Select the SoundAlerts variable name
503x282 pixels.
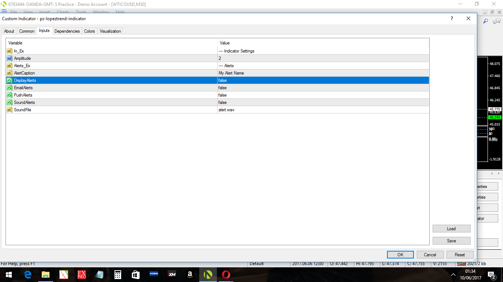tap(24, 102)
